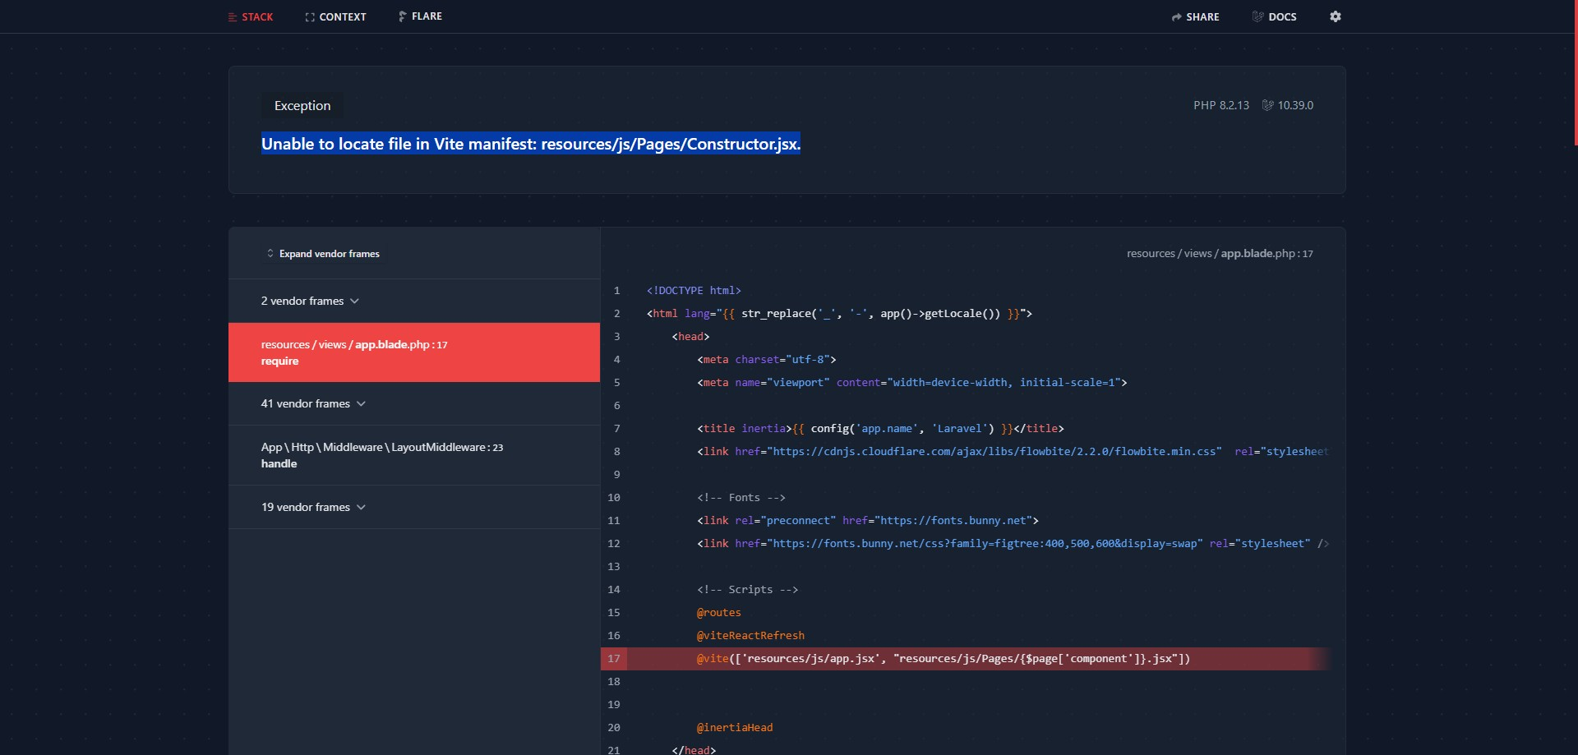Open the FLARE tab
This screenshot has width=1578, height=755.
click(420, 16)
